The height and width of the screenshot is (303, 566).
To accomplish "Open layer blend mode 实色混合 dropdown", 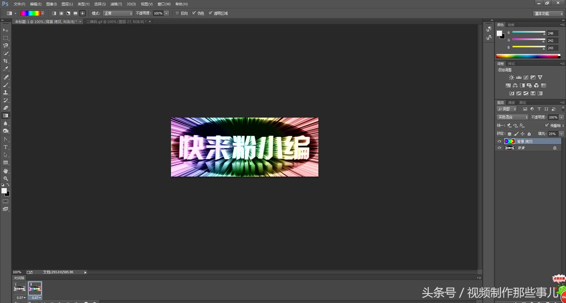I will [513, 117].
